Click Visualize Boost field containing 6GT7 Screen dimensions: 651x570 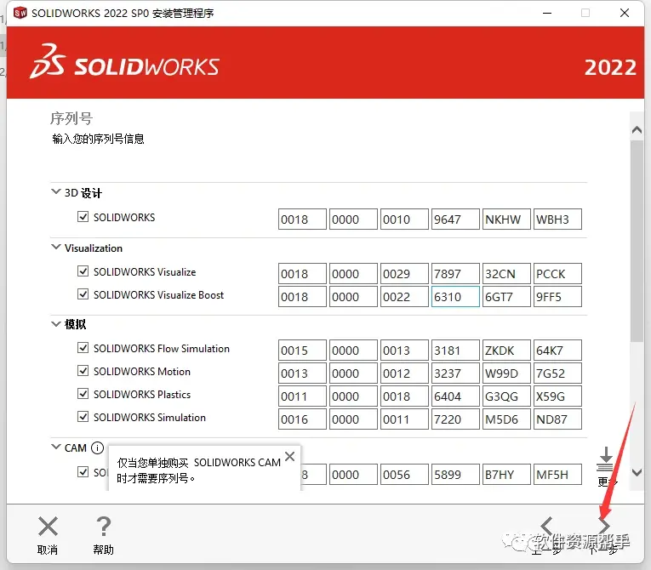(x=506, y=297)
